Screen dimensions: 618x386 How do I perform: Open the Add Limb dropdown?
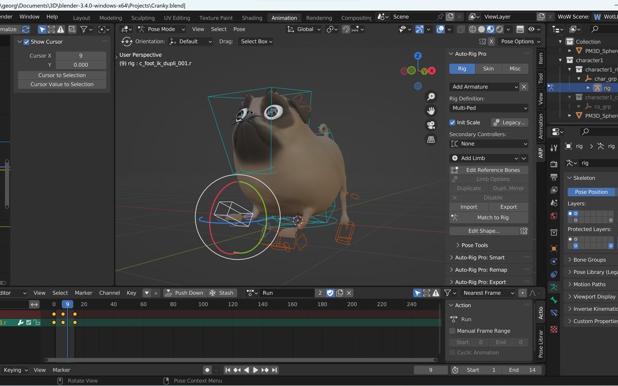[484, 158]
